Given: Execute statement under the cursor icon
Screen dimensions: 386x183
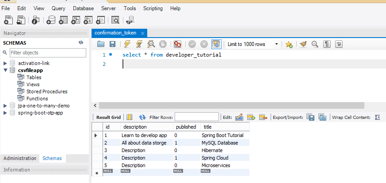Looking at the screenshot, I should tap(139, 44).
